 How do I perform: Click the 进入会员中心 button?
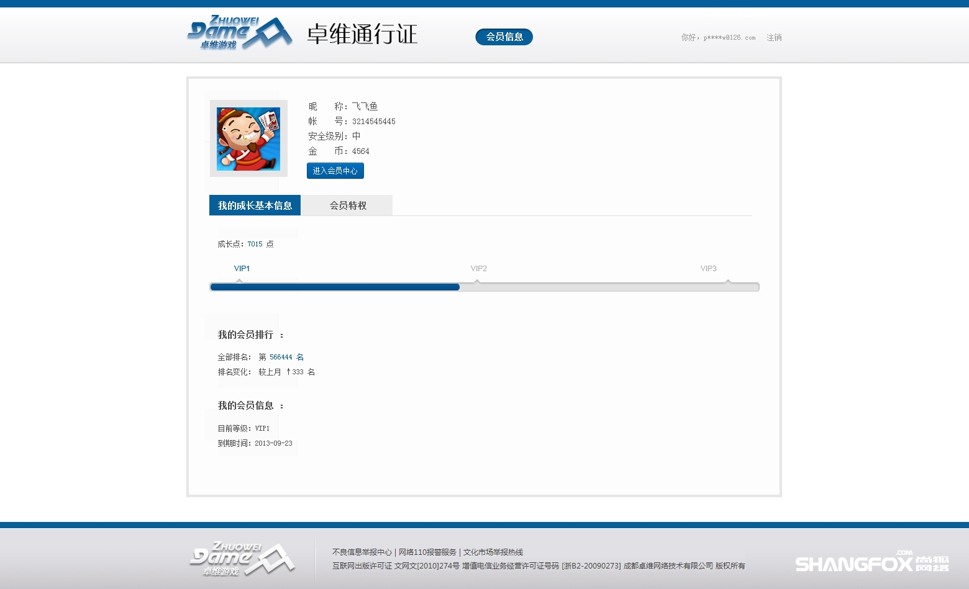pyautogui.click(x=335, y=171)
